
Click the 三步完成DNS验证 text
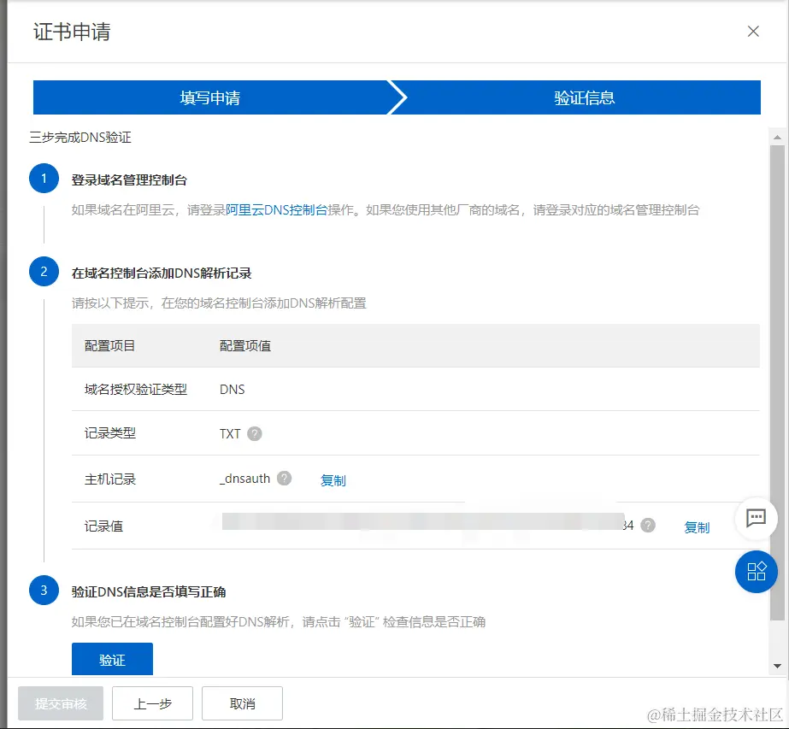tap(80, 138)
